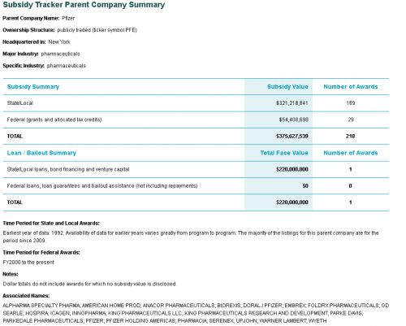Image resolution: width=406 pixels, height=326 pixels.
Task: Click the 29 federal awards count
Action: point(351,120)
